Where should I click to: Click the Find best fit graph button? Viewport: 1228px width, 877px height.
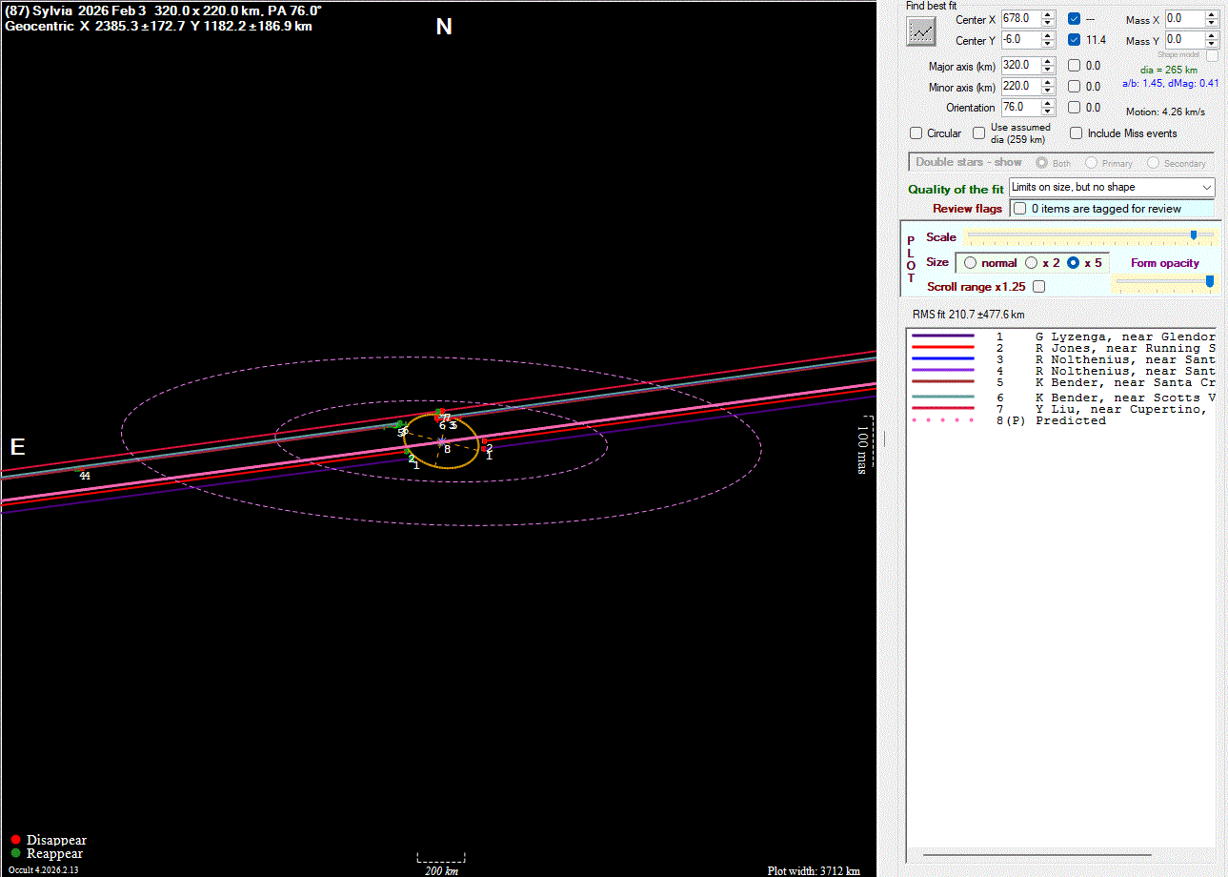tap(921, 31)
